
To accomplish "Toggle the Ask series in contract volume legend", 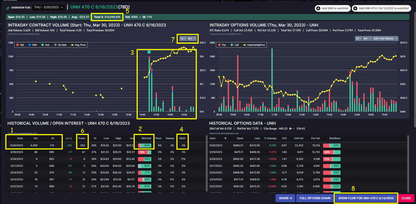I will pyautogui.click(x=45, y=45).
